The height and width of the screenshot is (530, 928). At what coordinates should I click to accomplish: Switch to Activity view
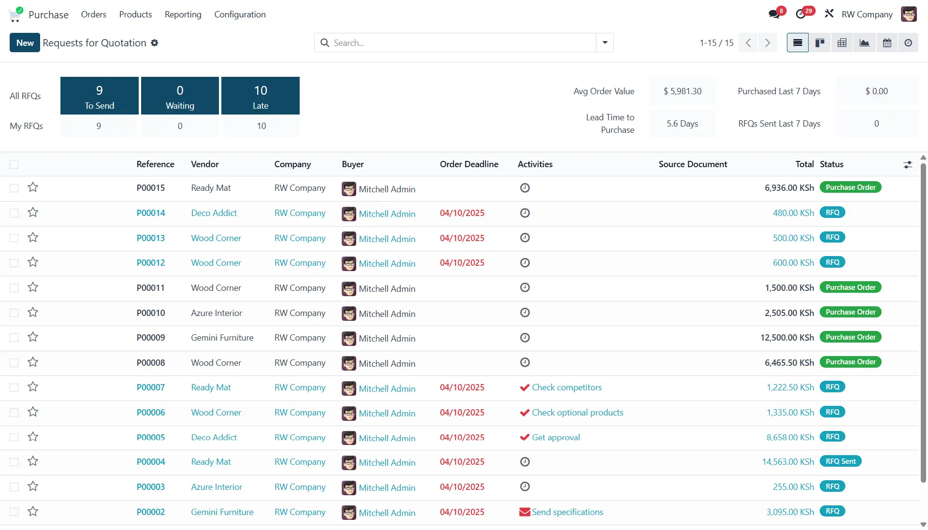tap(908, 43)
